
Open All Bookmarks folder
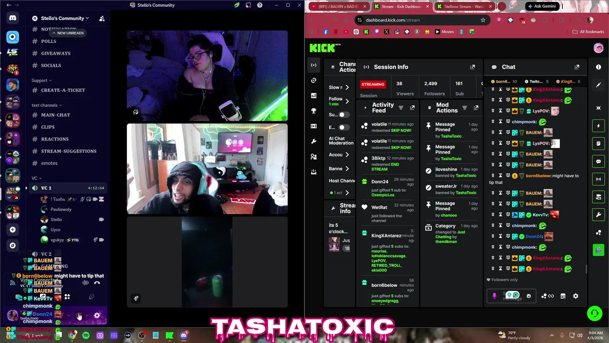tap(588, 31)
